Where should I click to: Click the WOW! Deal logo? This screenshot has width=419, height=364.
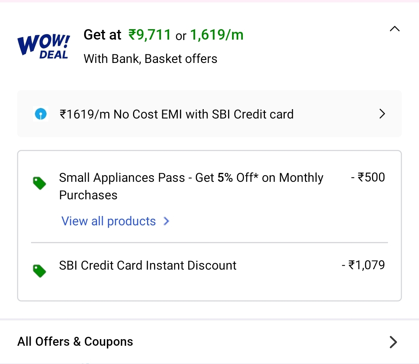(x=43, y=46)
